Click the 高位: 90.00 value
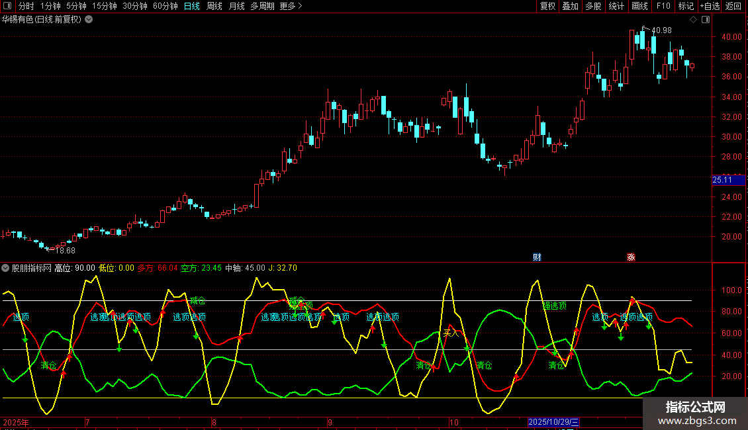748x430 pixels. pos(75,268)
